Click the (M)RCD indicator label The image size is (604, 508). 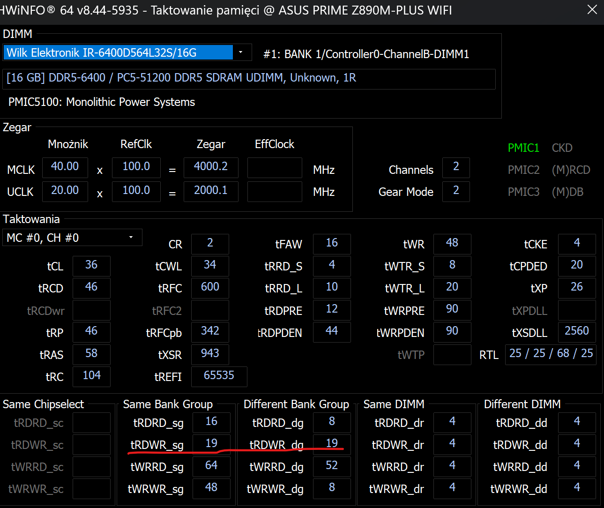[x=571, y=170]
